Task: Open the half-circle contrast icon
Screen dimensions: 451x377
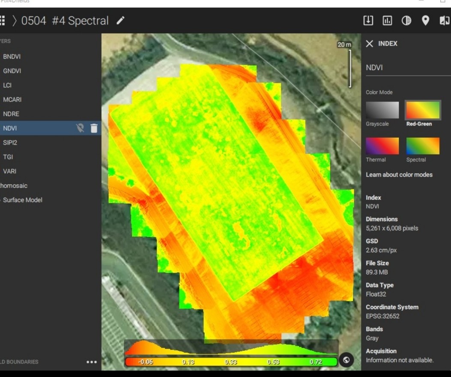Action: (406, 21)
